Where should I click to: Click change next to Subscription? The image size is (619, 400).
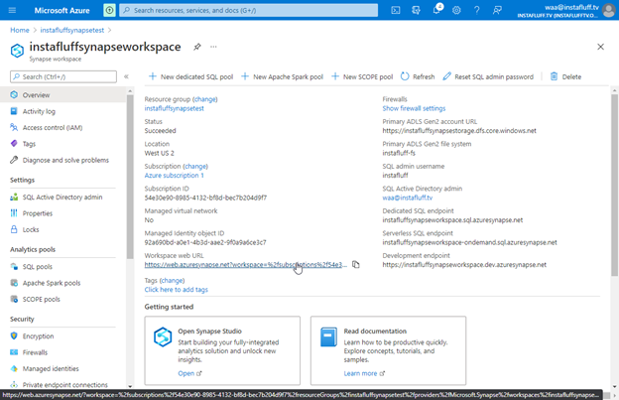pyautogui.click(x=195, y=166)
